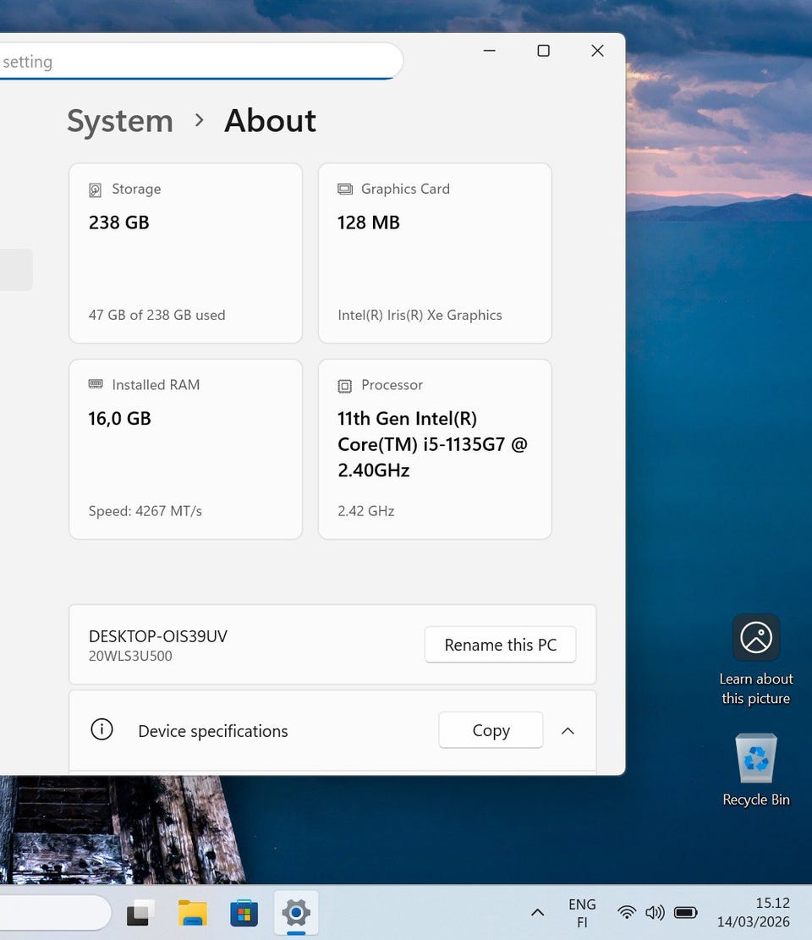Click the battery status tray icon

tap(686, 912)
